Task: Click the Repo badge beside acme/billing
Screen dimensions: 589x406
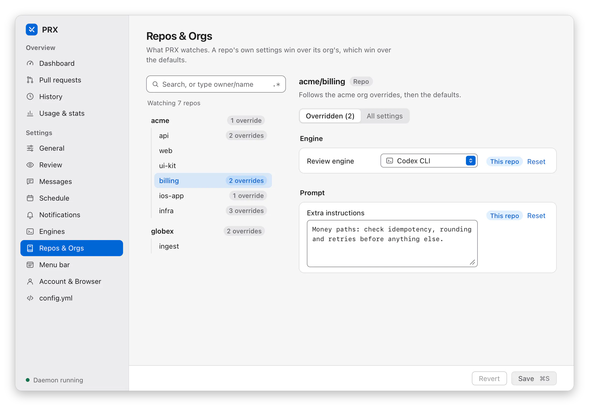Action: tap(361, 82)
